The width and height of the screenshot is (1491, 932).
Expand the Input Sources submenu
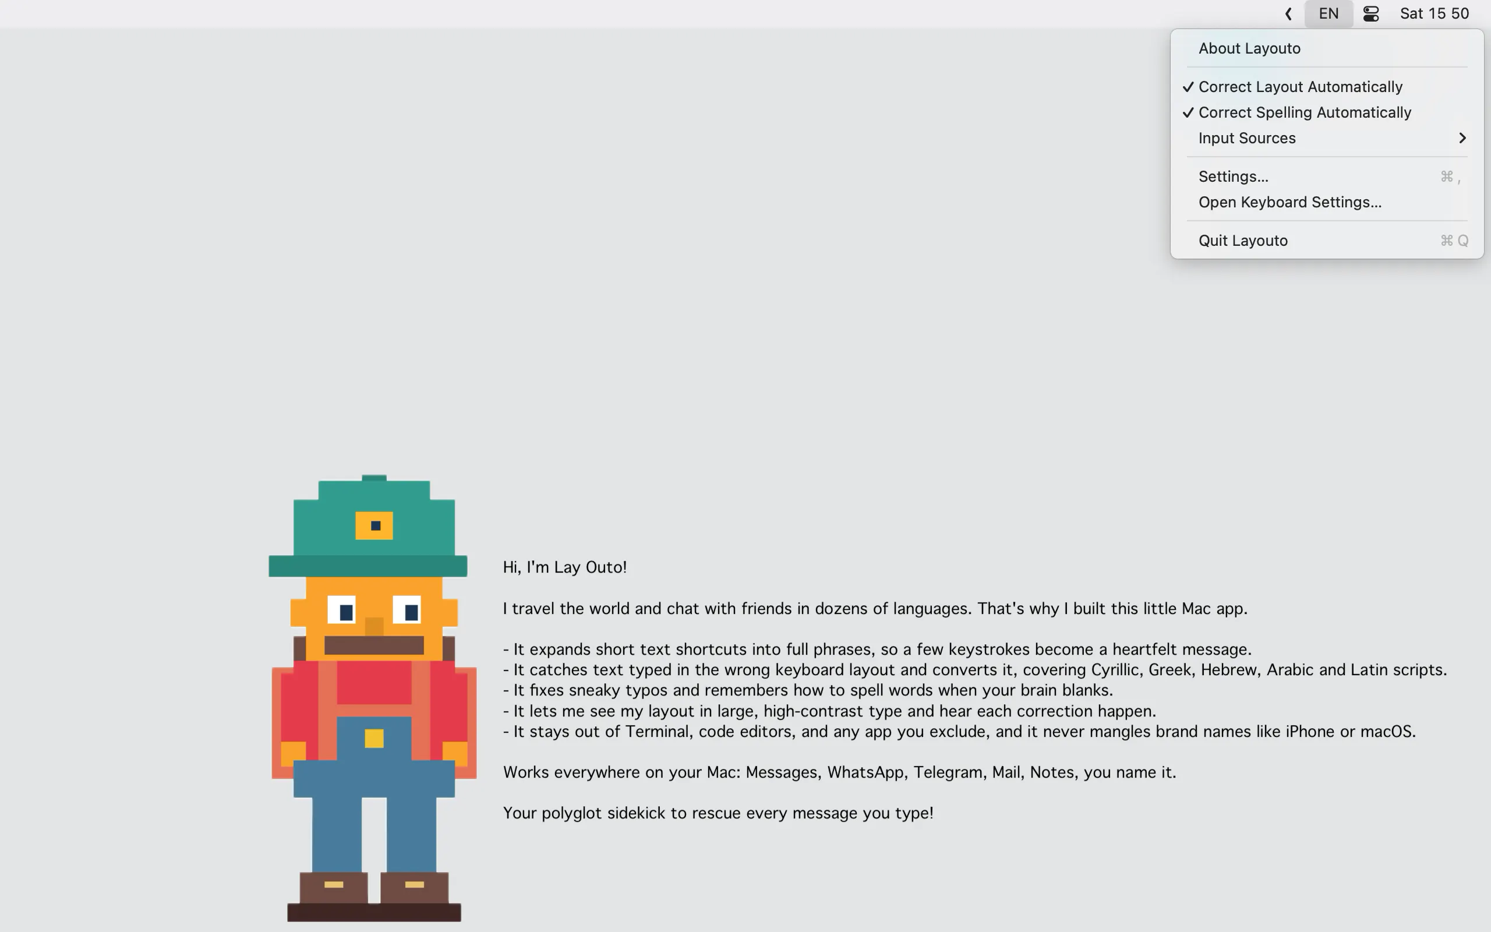pyautogui.click(x=1327, y=138)
